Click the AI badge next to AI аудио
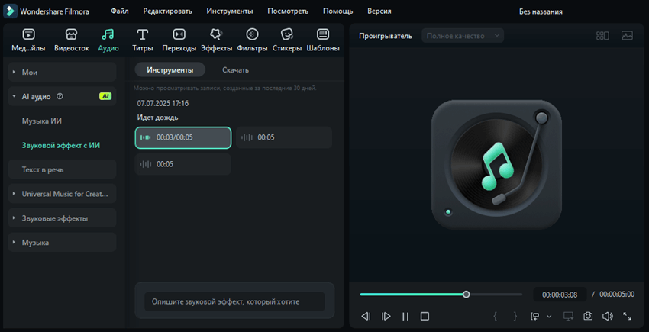The height and width of the screenshot is (332, 649). pos(105,96)
